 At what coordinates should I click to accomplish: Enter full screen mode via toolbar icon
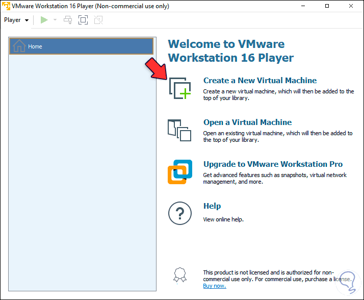[x=83, y=20]
